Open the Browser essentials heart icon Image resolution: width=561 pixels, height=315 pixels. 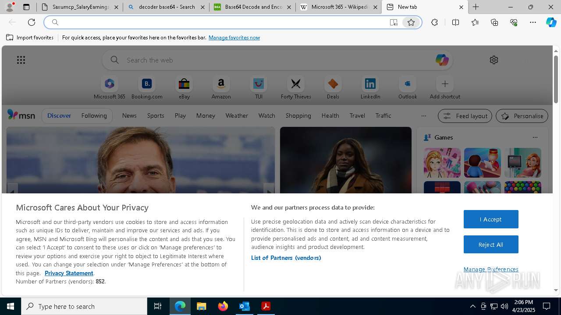click(514, 22)
